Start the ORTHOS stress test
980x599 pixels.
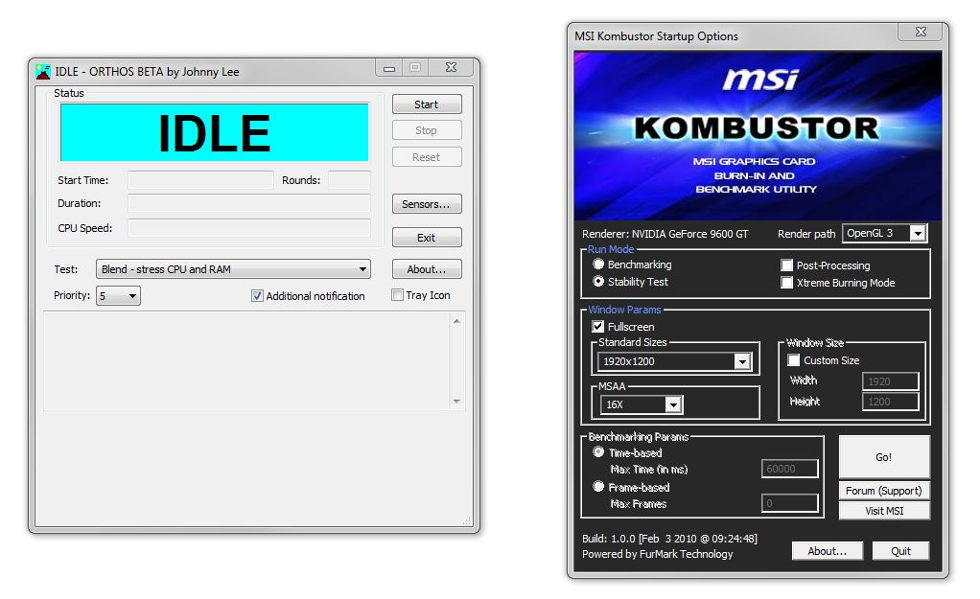coord(427,104)
